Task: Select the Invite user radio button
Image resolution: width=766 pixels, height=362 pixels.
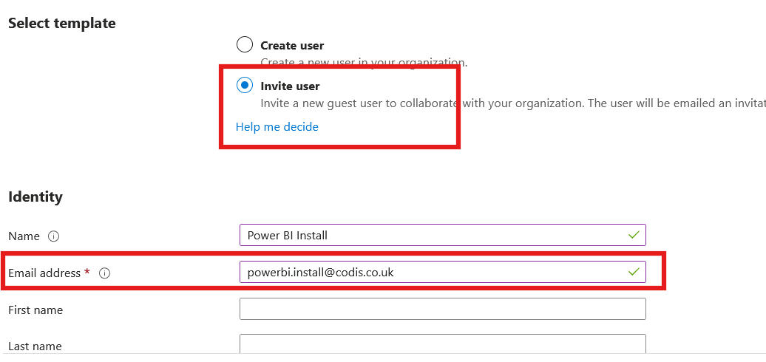Action: click(x=244, y=85)
